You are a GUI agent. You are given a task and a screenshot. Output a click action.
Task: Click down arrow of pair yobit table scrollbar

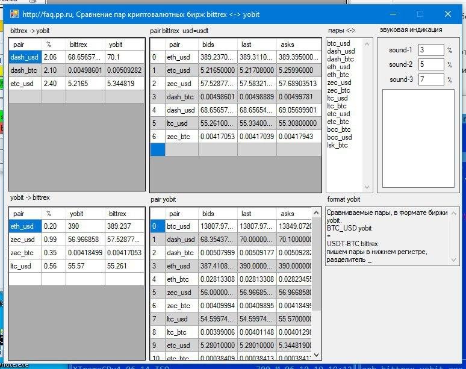[x=316, y=355]
